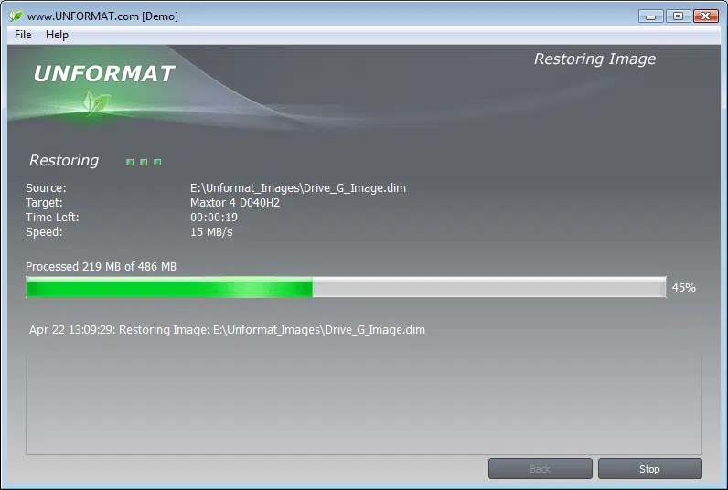Click the Restoring status label
728x490 pixels.
point(64,160)
